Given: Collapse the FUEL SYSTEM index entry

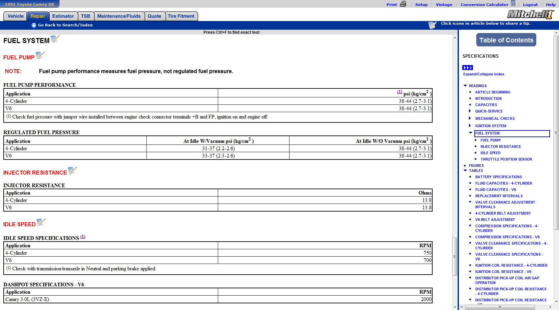Looking at the screenshot, I should tap(471, 133).
